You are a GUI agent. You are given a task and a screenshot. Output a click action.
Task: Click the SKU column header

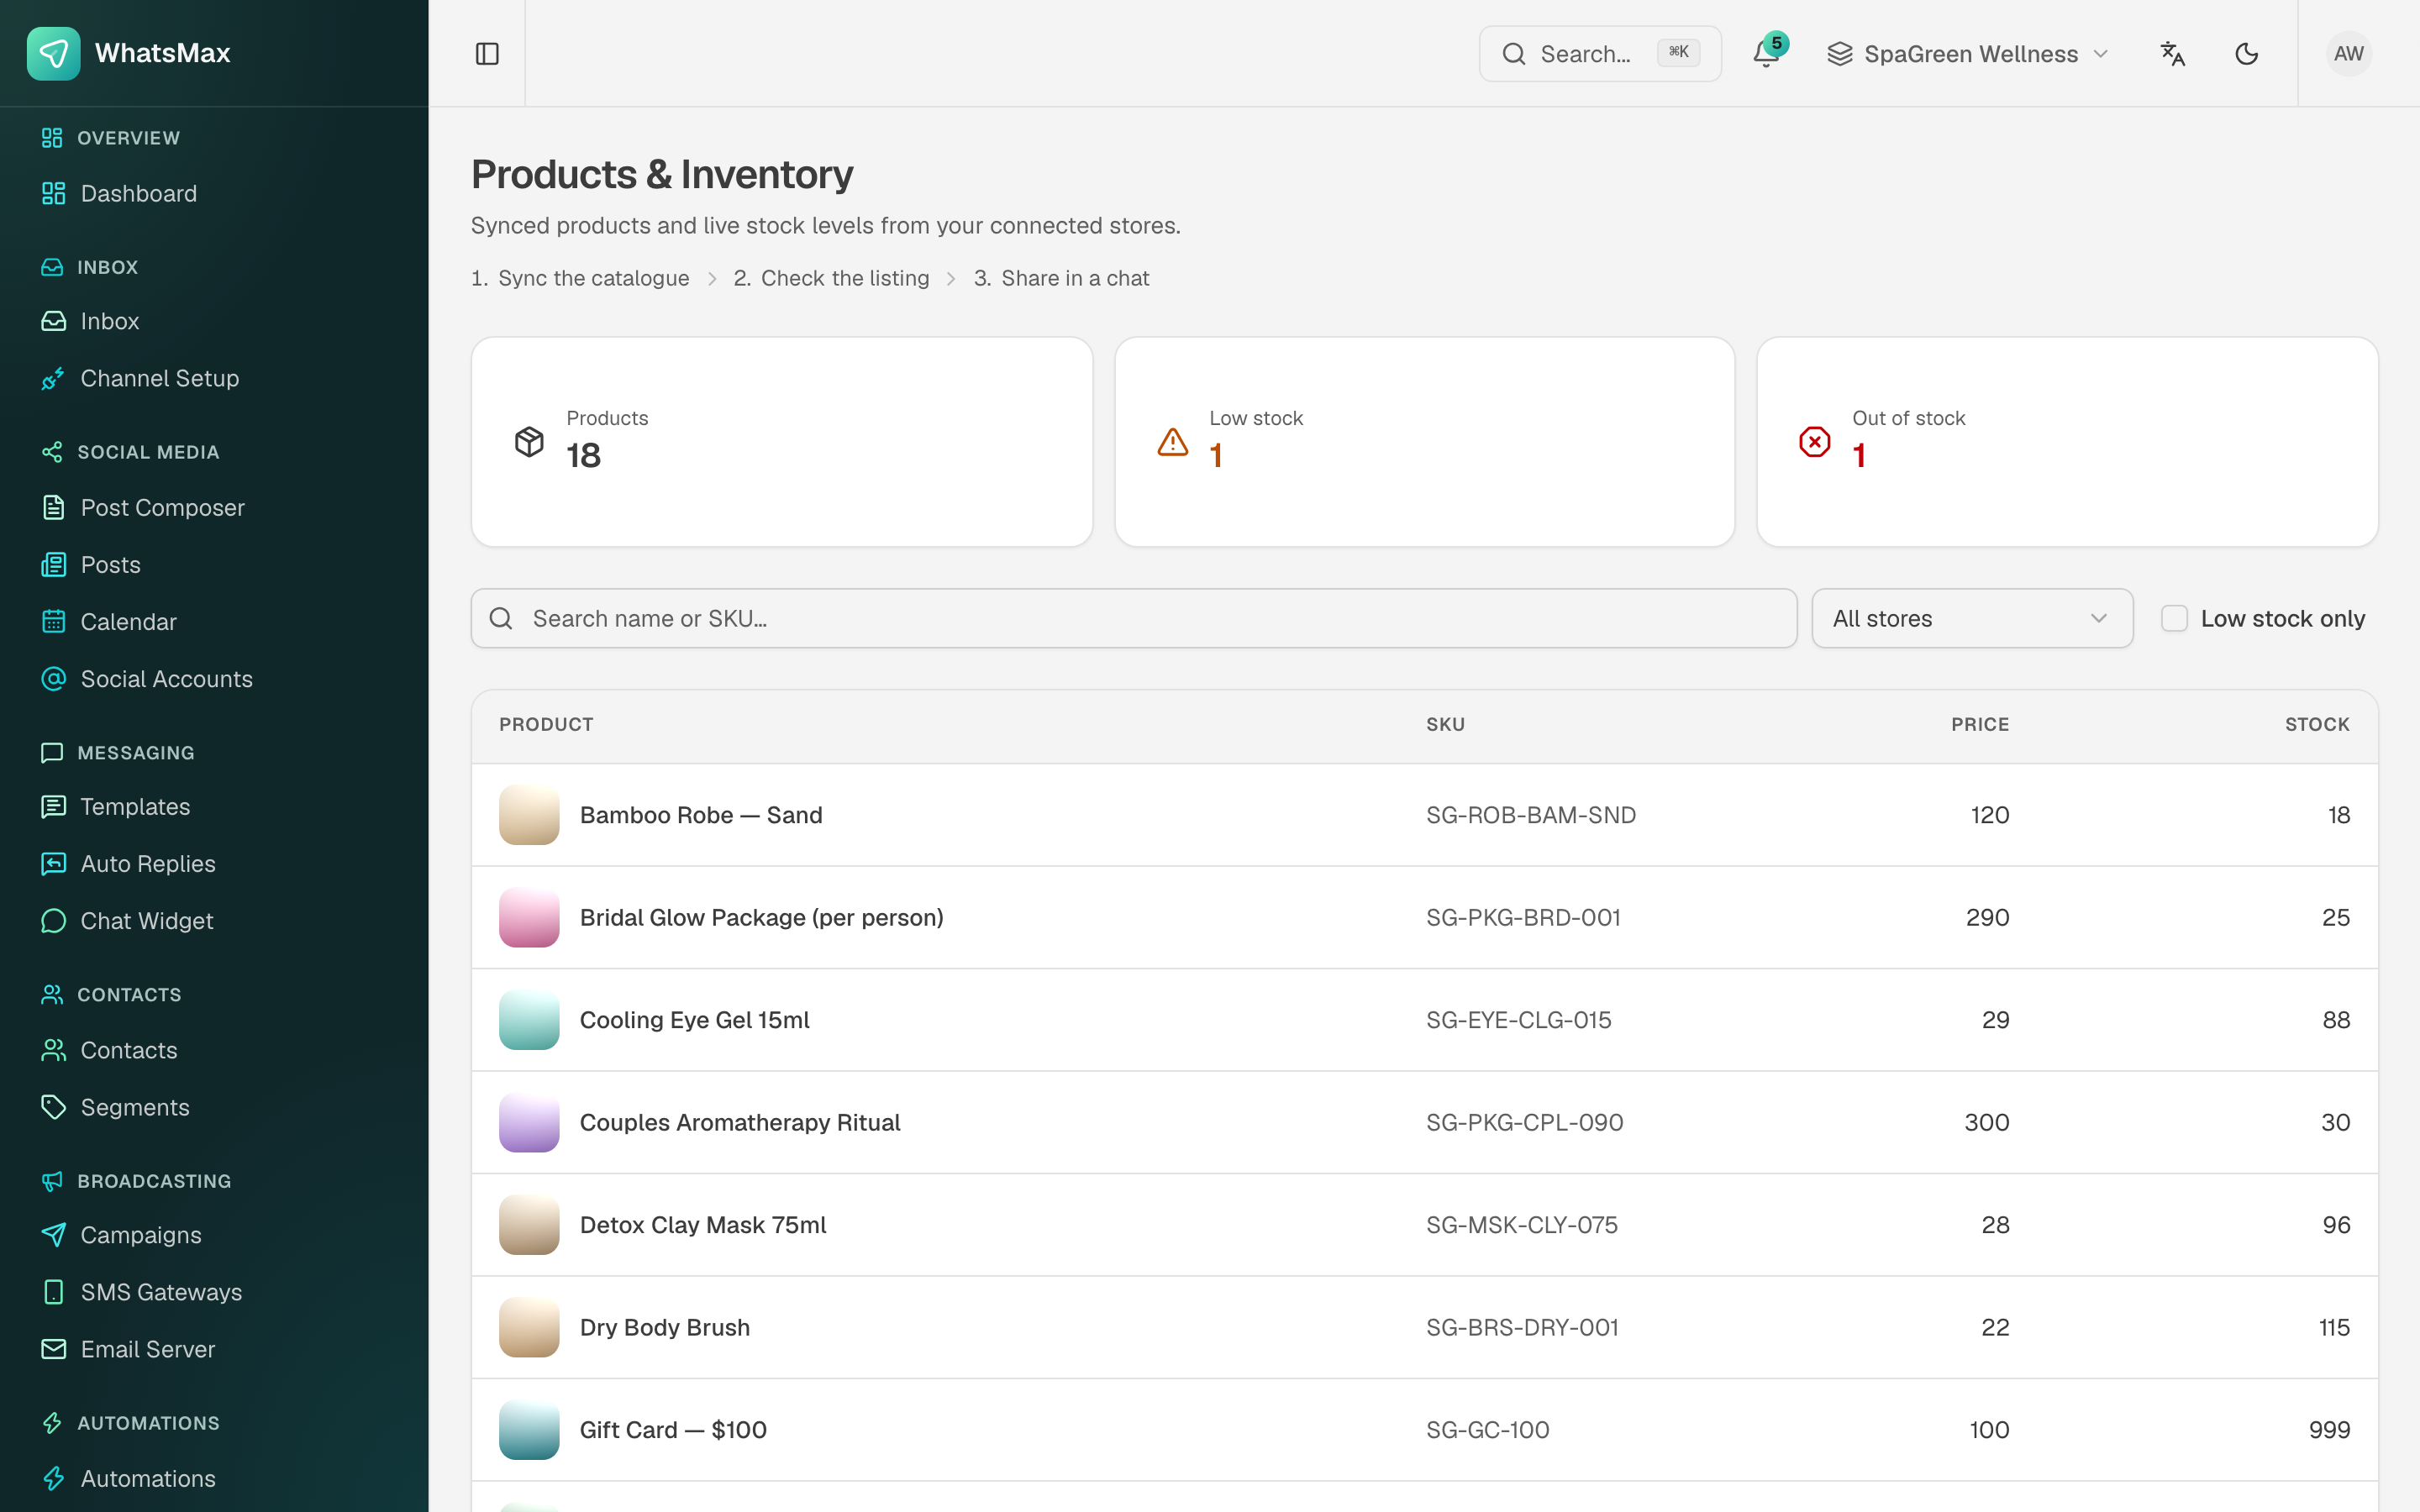(x=1445, y=724)
